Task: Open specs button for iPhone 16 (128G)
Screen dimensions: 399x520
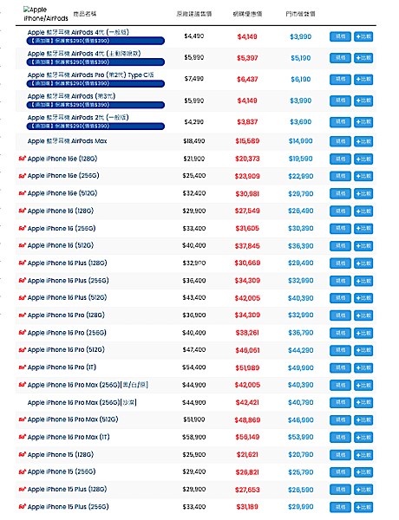Action: (x=340, y=211)
